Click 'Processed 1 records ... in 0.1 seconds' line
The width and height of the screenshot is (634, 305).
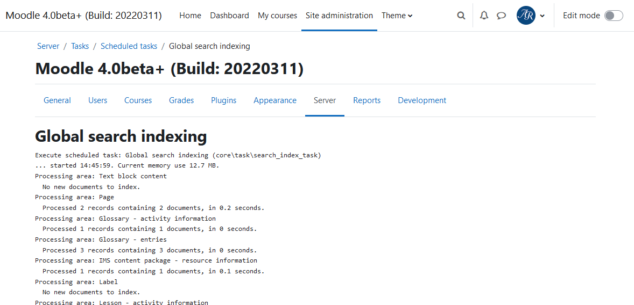[153, 271]
